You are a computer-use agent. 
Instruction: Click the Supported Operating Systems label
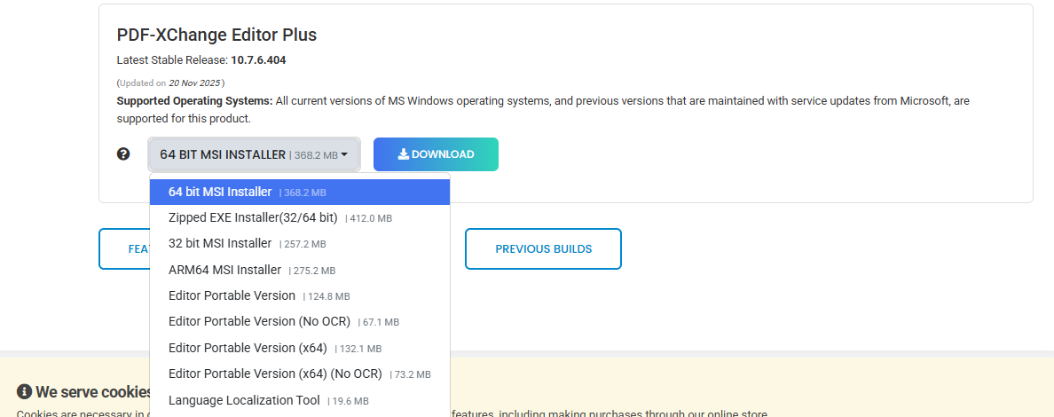coord(194,101)
